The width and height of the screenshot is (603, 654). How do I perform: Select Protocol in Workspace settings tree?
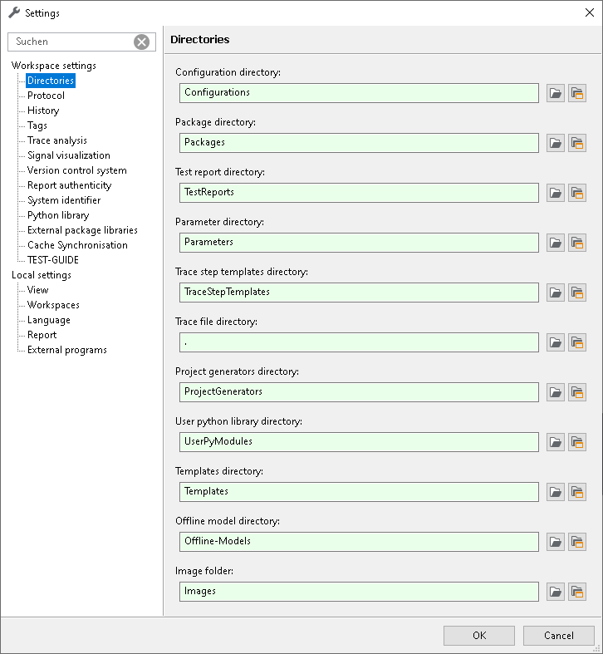coord(46,96)
